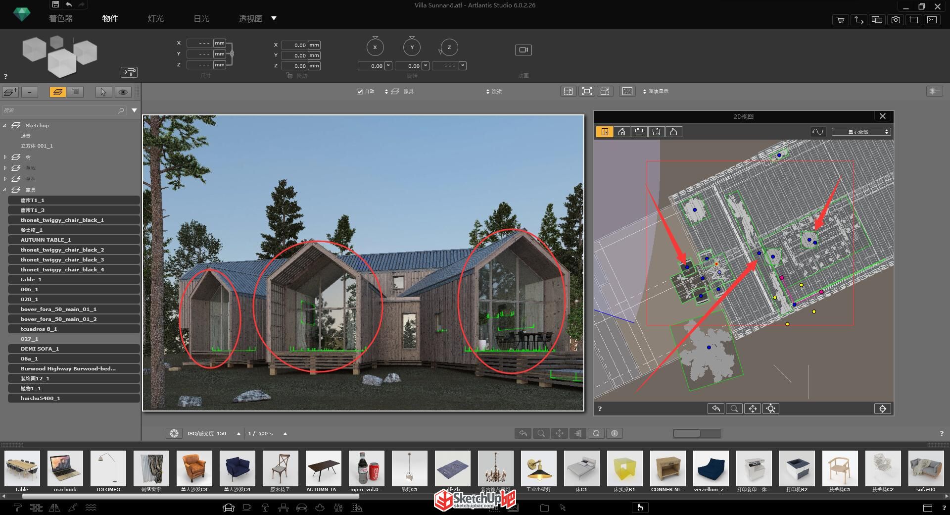Image resolution: width=950 pixels, height=515 pixels.
Task: Switch to hierarchy list view button
Action: click(75, 92)
